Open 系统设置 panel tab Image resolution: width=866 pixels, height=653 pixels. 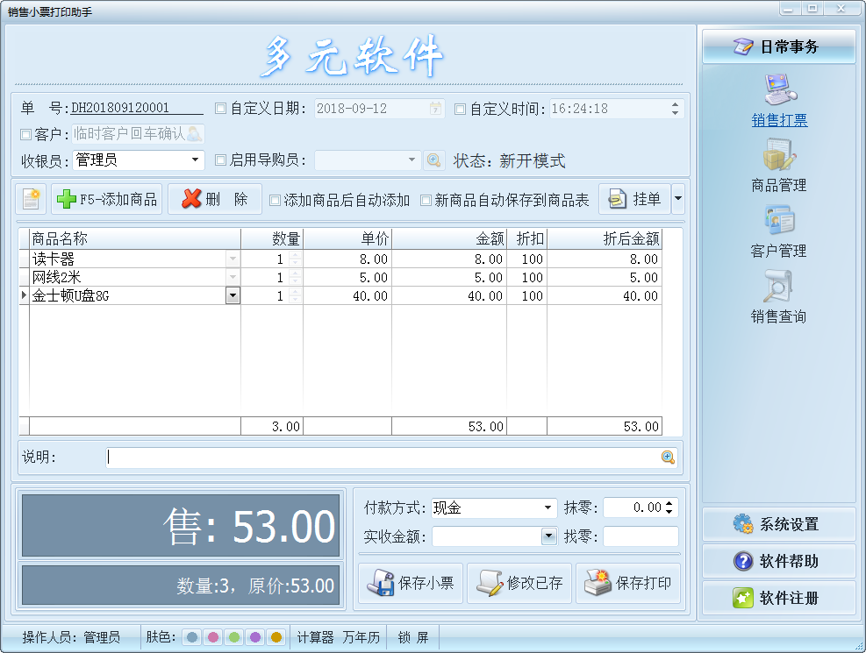779,524
